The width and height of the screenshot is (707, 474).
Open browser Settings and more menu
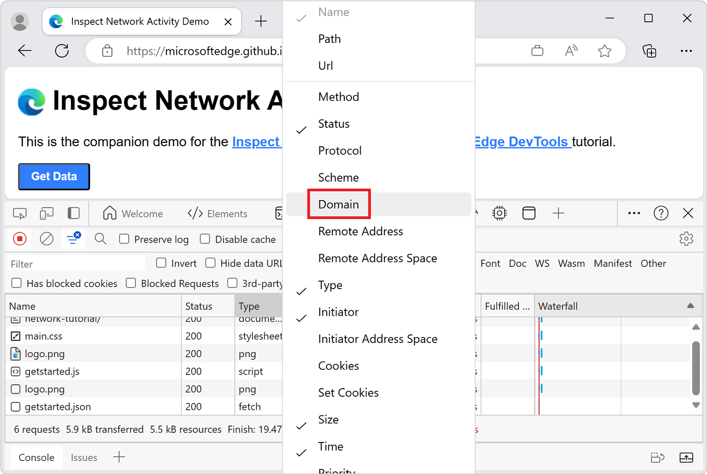[x=686, y=51]
